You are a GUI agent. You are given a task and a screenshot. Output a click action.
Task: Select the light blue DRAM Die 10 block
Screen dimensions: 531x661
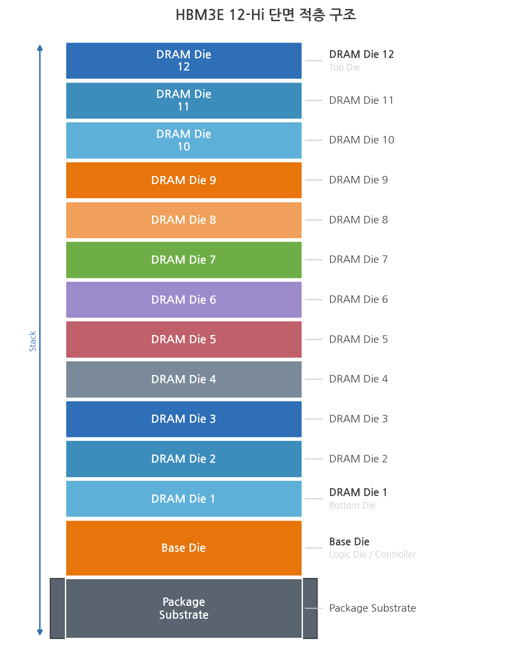pyautogui.click(x=184, y=140)
